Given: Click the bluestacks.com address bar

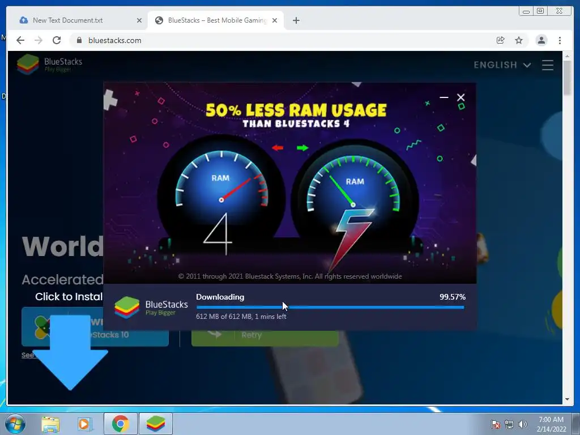Looking at the screenshot, I should pos(281,40).
